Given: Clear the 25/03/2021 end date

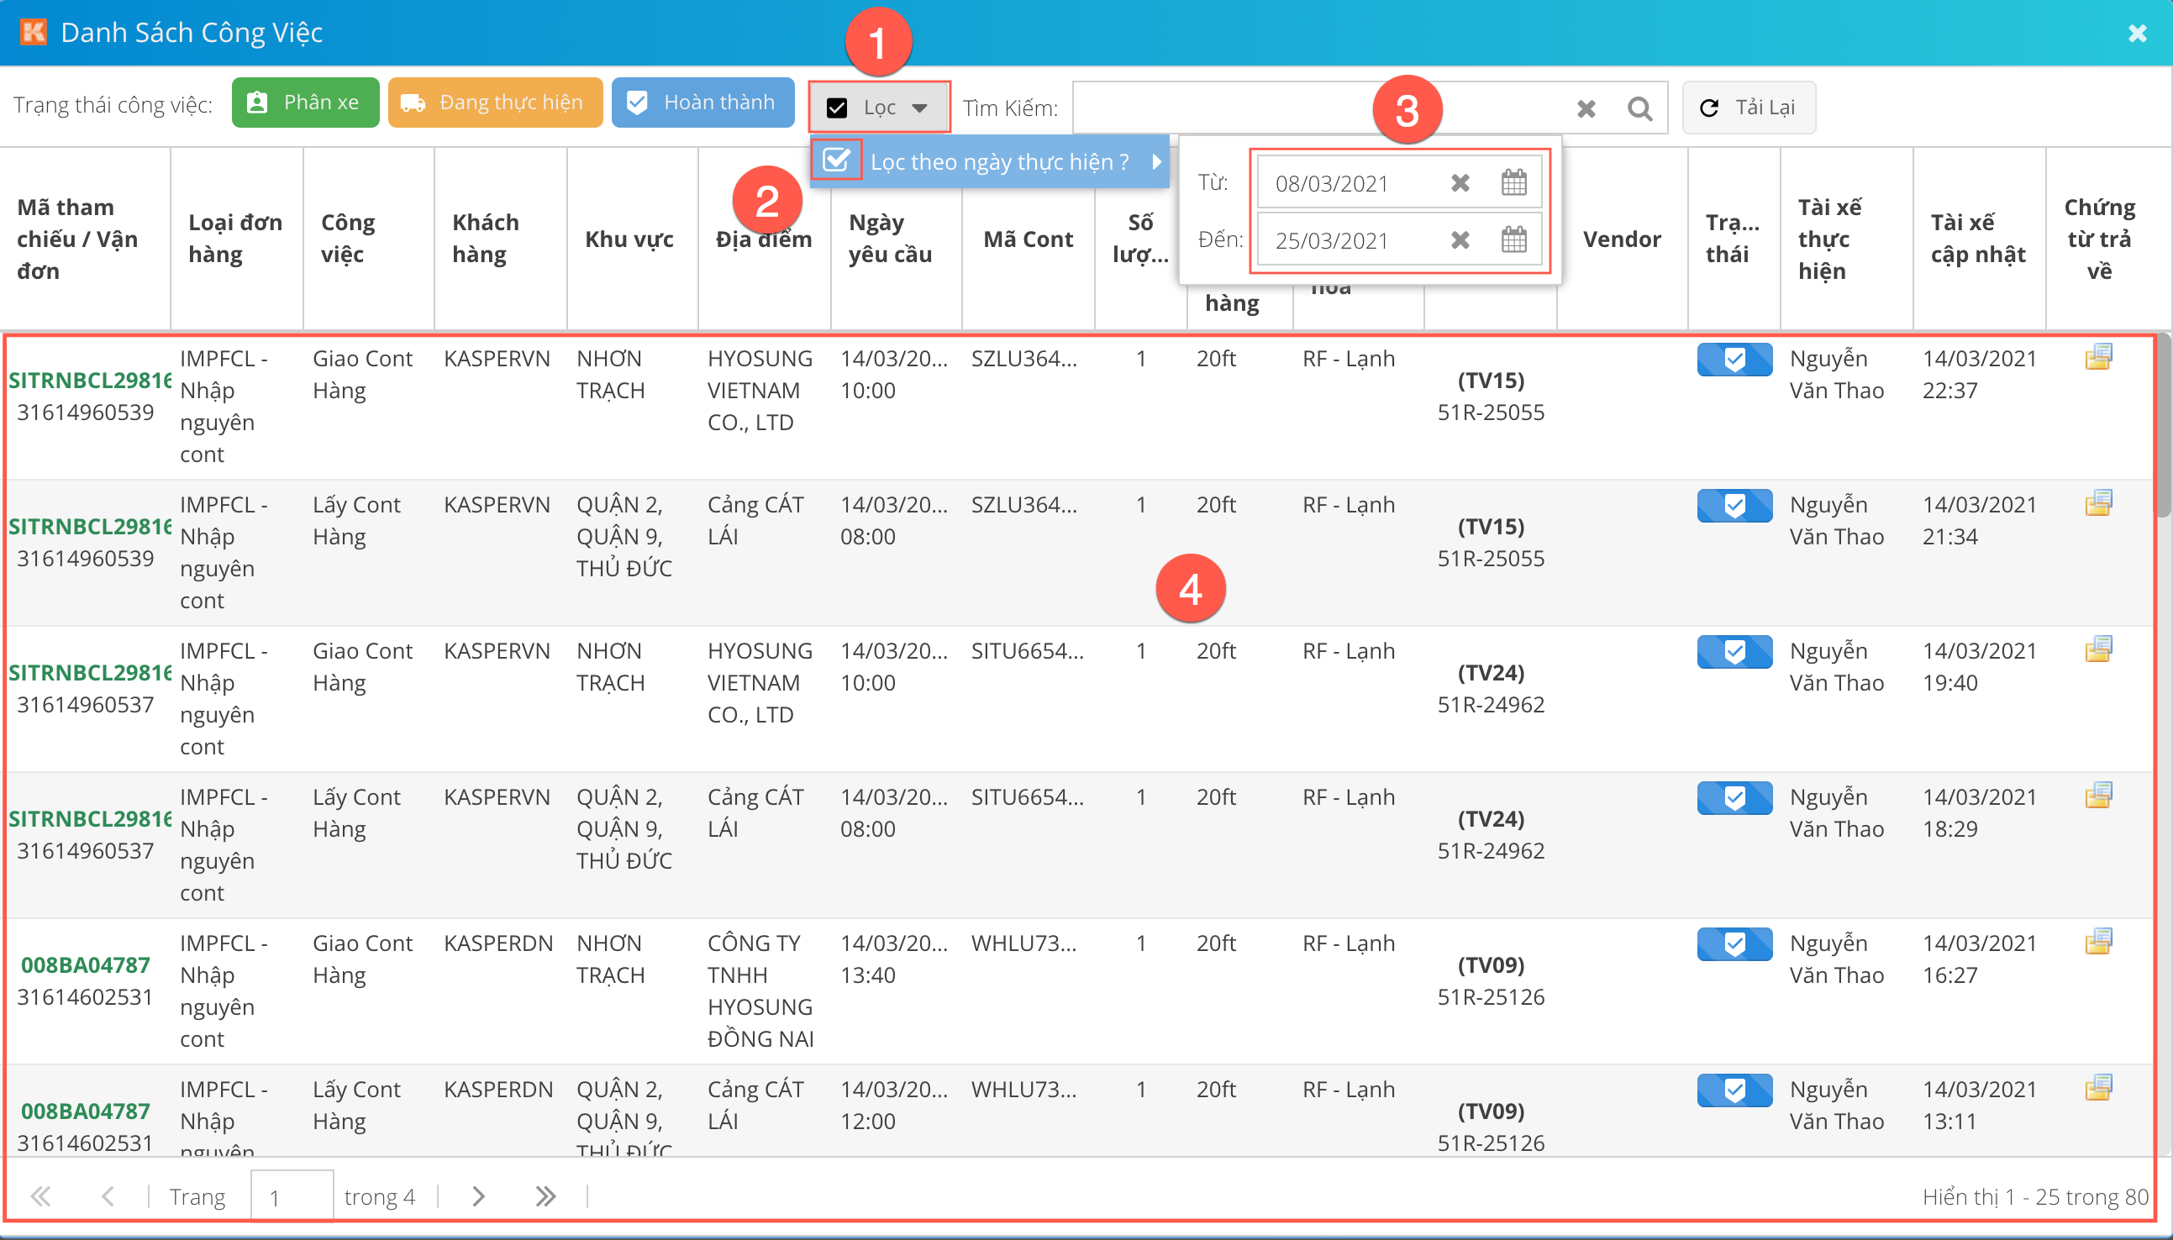Looking at the screenshot, I should coord(1460,239).
